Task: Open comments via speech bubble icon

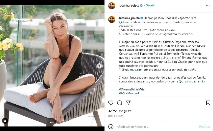Action: pos(120,103)
